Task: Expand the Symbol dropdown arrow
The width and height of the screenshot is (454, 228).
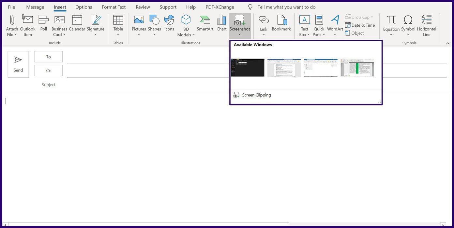Action: pyautogui.click(x=408, y=34)
